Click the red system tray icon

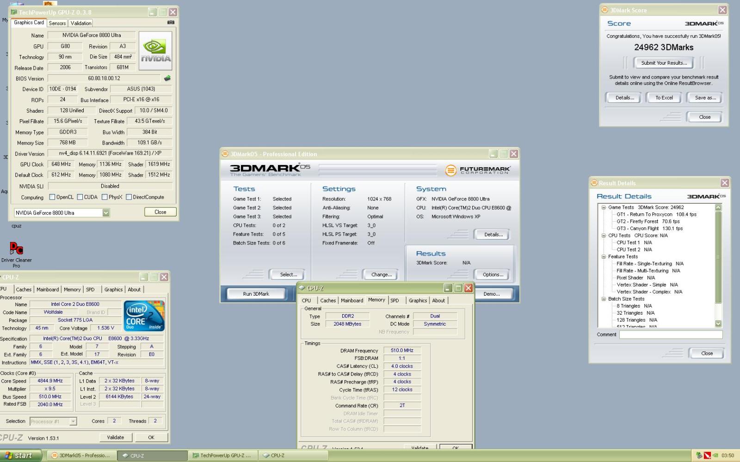pyautogui.click(x=707, y=456)
